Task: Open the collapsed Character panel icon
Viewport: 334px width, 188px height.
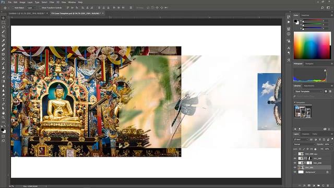Action: point(289,48)
